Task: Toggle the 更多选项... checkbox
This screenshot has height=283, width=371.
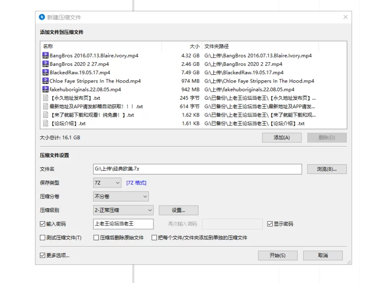Action: tap(43, 255)
